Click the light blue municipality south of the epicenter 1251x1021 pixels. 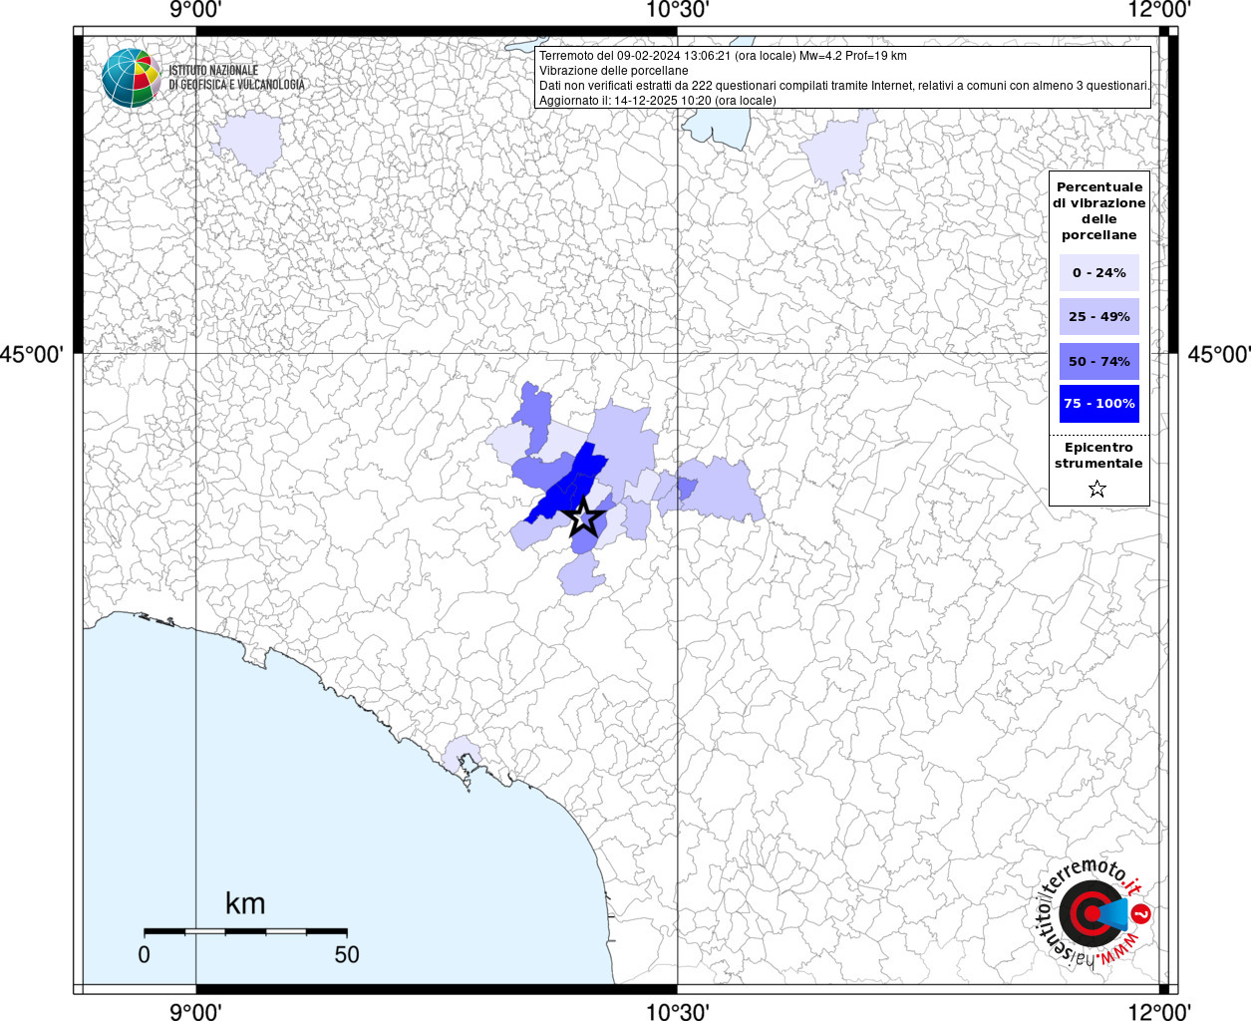pos(578,575)
